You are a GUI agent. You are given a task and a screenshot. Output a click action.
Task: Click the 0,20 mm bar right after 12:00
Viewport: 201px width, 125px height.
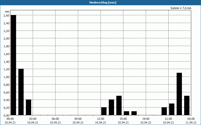click(104, 111)
